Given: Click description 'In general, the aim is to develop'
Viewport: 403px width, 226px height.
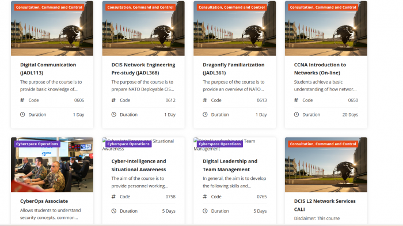Looking at the screenshot, I should click(x=234, y=178).
